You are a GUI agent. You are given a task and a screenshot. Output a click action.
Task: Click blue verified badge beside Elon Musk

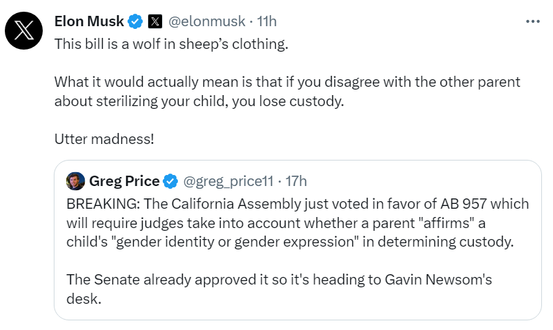point(136,21)
